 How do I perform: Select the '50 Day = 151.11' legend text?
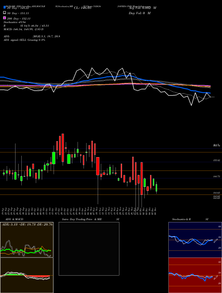tap(18, 13)
